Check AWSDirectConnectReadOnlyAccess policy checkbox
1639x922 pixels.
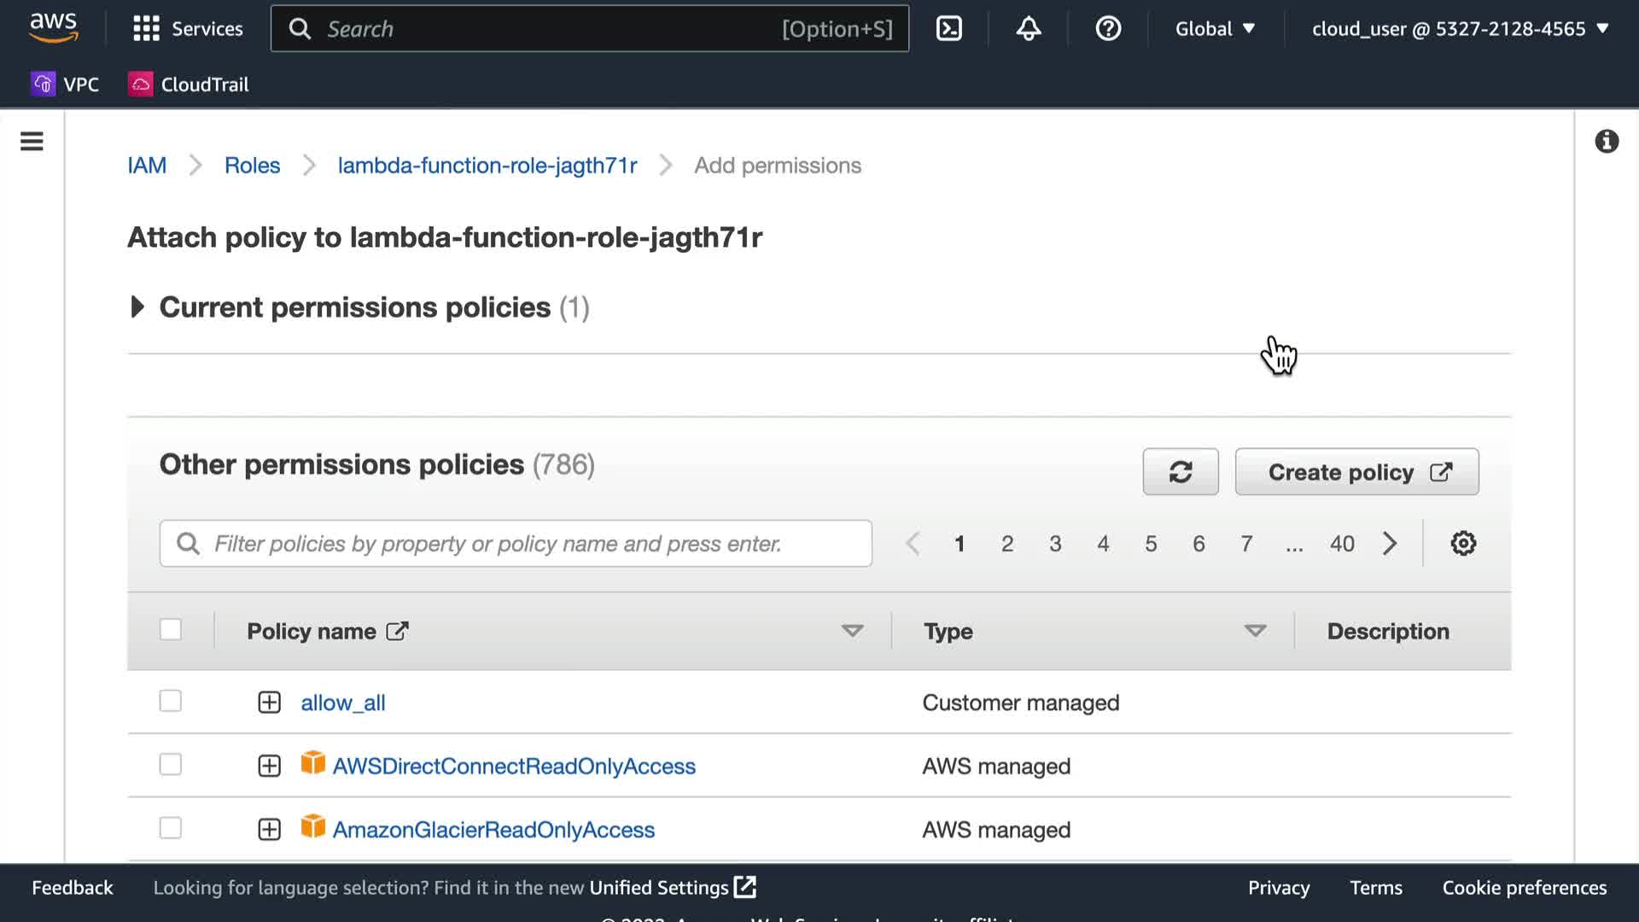point(171,764)
